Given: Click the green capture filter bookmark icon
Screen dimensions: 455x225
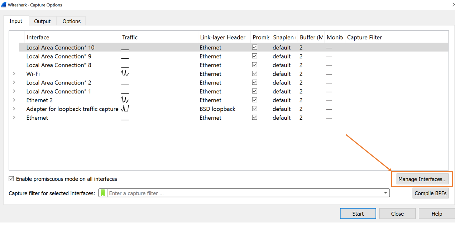Looking at the screenshot, I should pyautogui.click(x=103, y=193).
